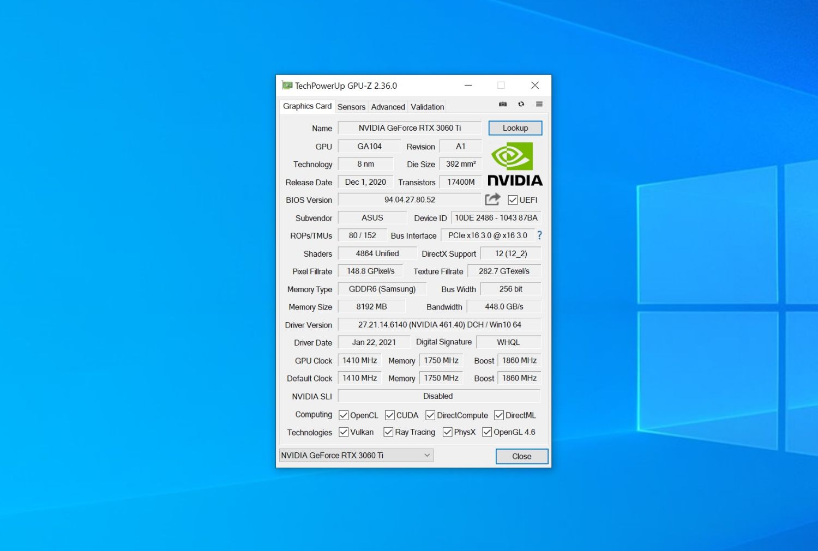Screen dimensions: 818x551
Task: Click the Shaders field 4864 Unified
Action: coord(377,253)
